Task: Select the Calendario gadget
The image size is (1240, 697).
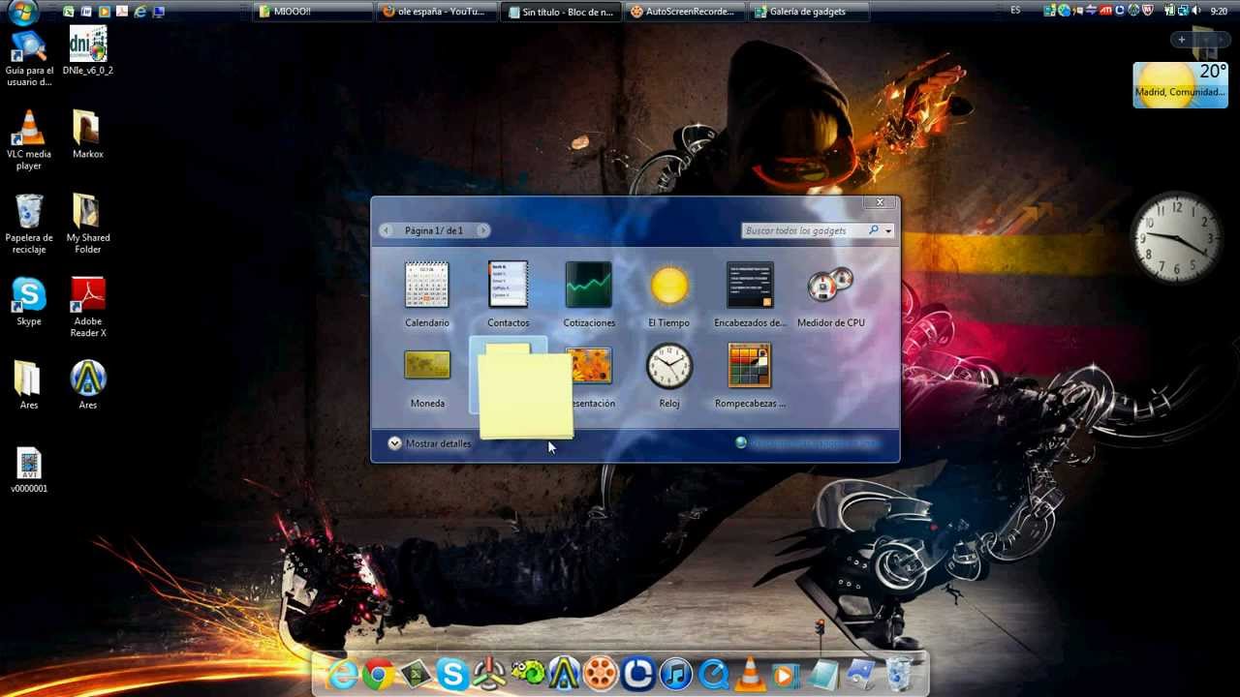Action: pyautogui.click(x=427, y=294)
